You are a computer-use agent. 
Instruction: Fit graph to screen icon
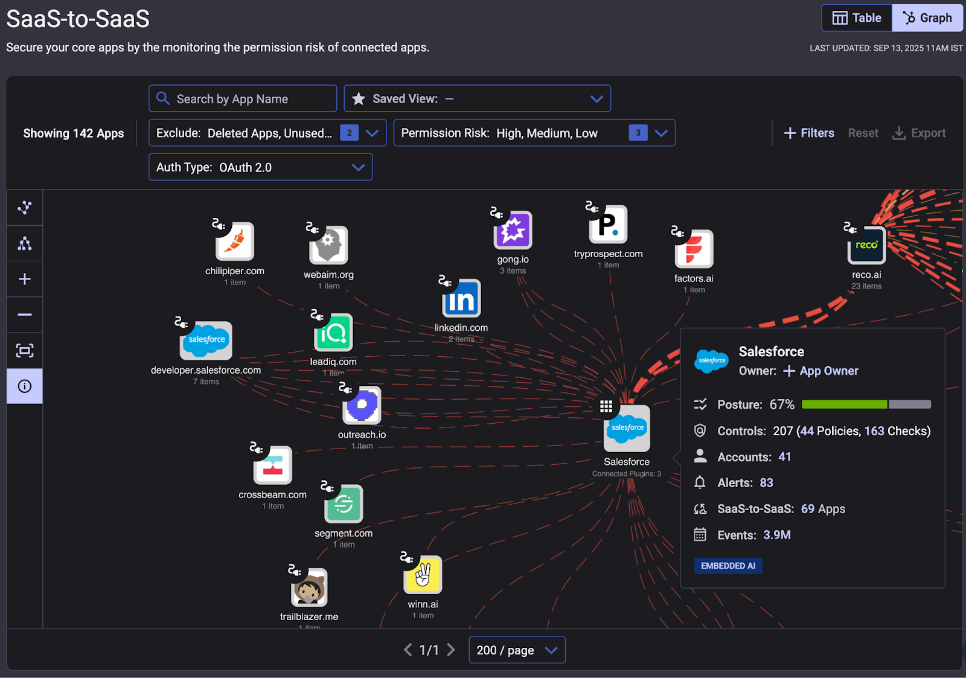click(25, 350)
